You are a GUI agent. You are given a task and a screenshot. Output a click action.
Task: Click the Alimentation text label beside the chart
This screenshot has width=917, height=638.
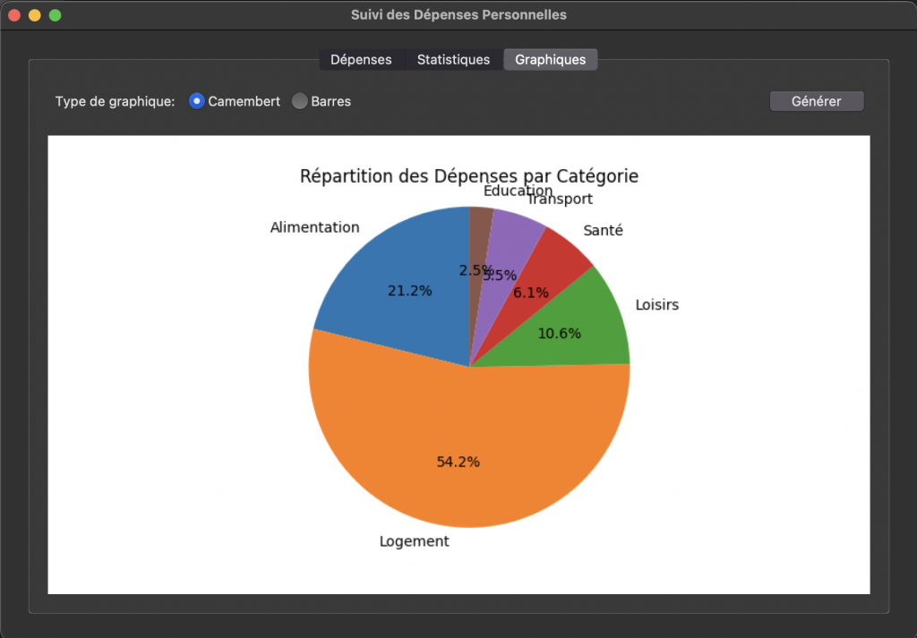coord(314,227)
